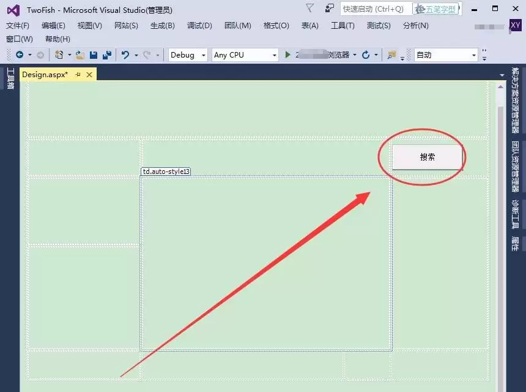Start debugging with green play icon
This screenshot has width=526, height=392.
[x=287, y=55]
